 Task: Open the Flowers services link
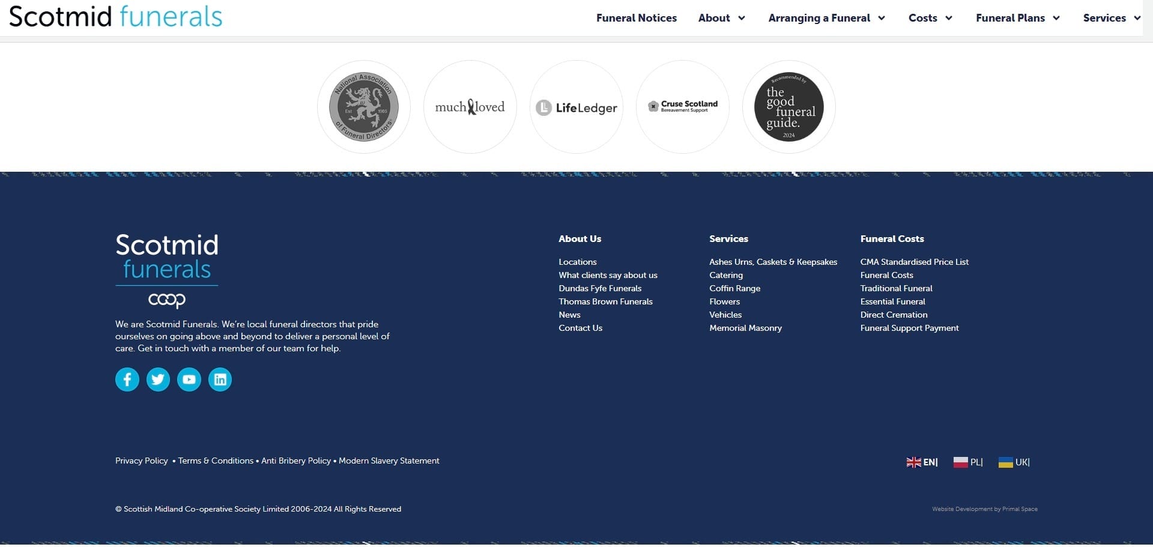point(724,301)
